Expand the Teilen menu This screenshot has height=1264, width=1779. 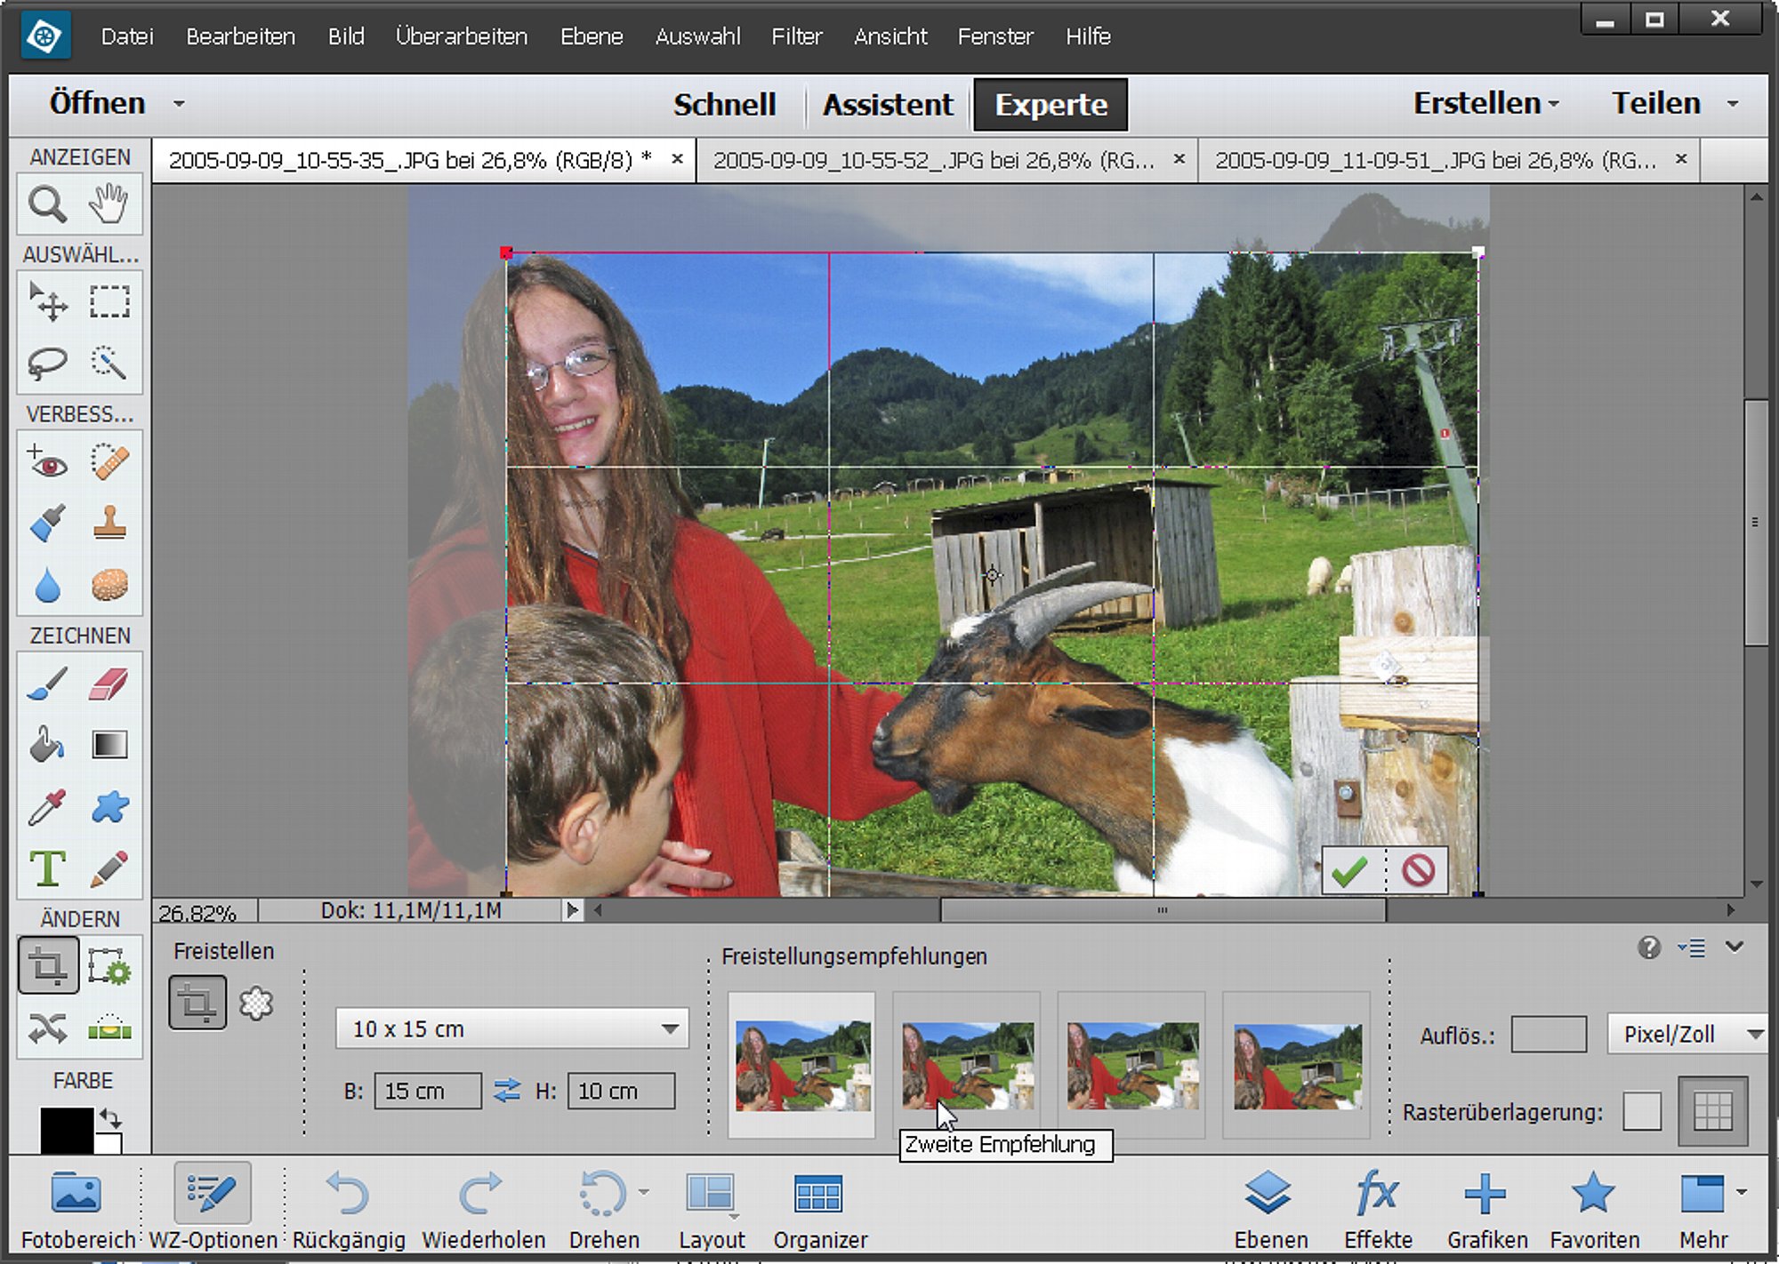[x=1675, y=103]
